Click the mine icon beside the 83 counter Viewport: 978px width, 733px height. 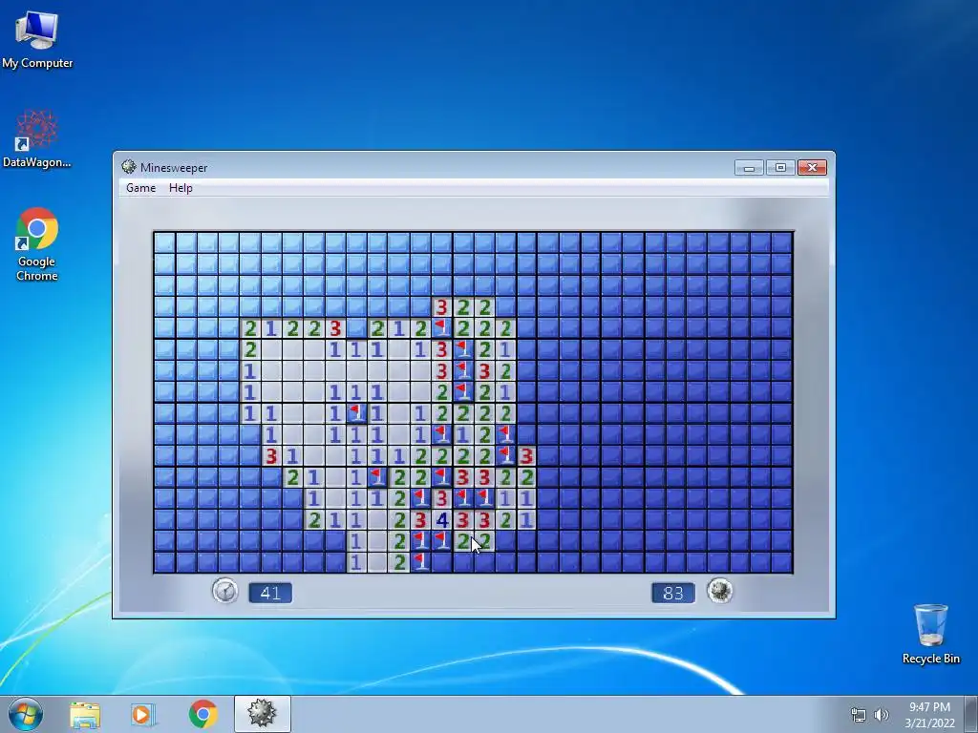click(x=720, y=590)
